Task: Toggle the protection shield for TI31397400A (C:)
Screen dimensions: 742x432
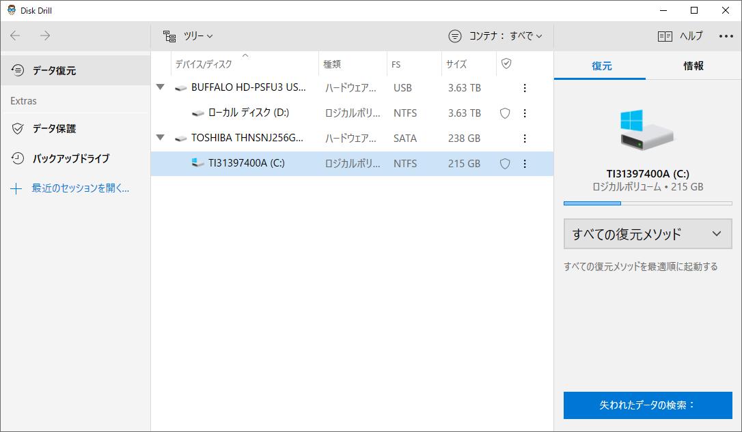Action: coord(505,164)
